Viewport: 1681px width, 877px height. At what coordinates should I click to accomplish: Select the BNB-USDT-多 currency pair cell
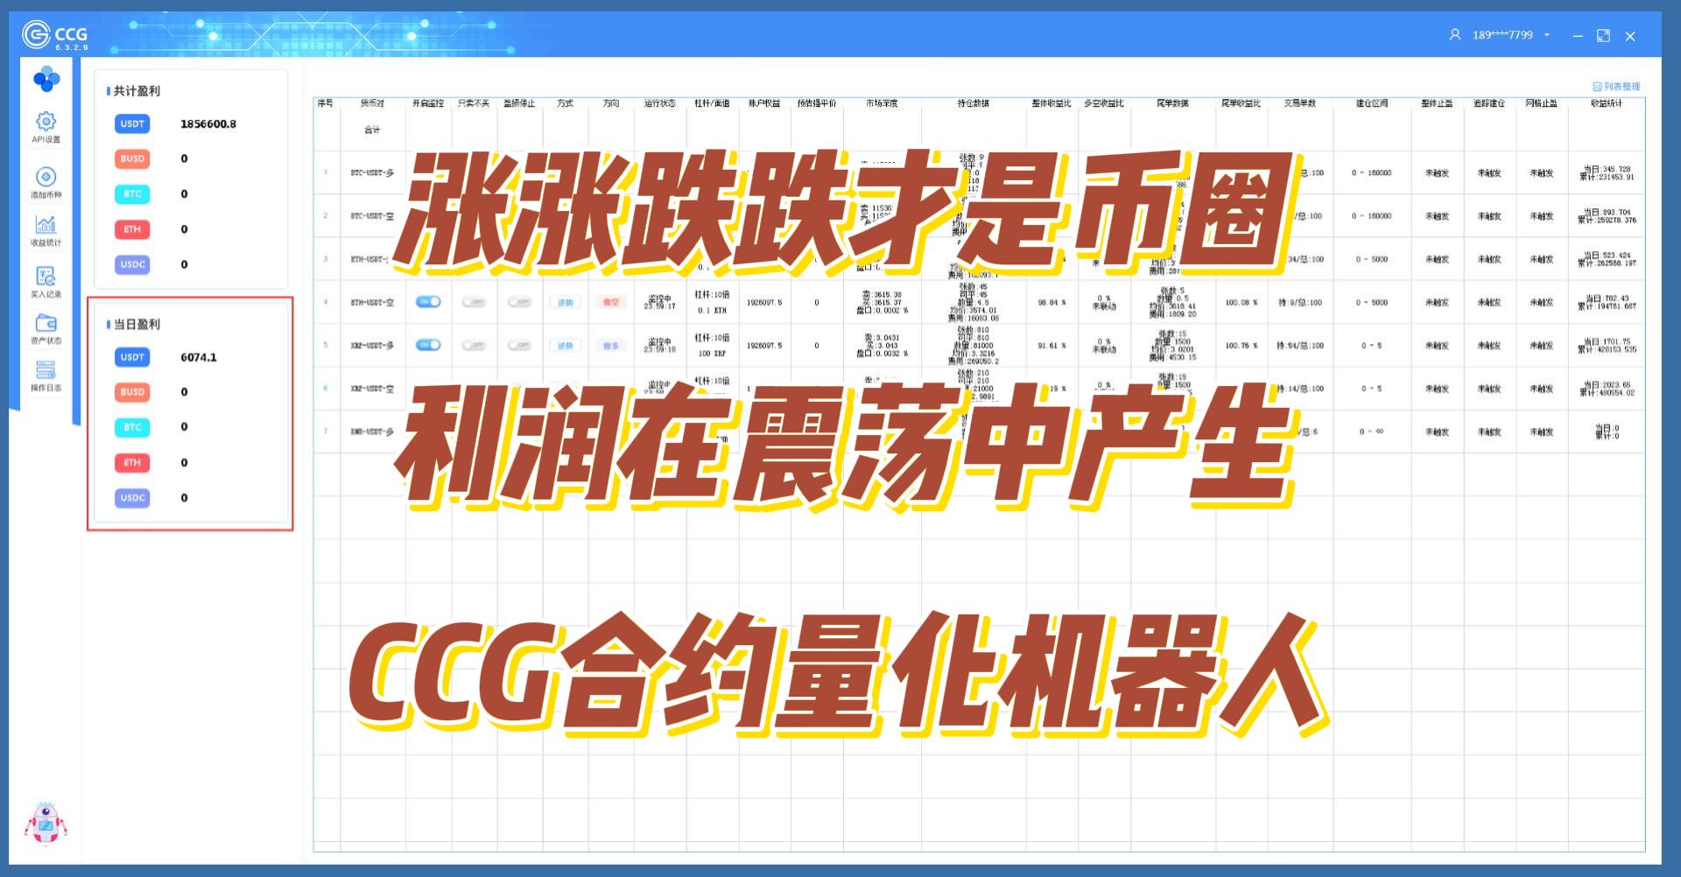point(372,432)
